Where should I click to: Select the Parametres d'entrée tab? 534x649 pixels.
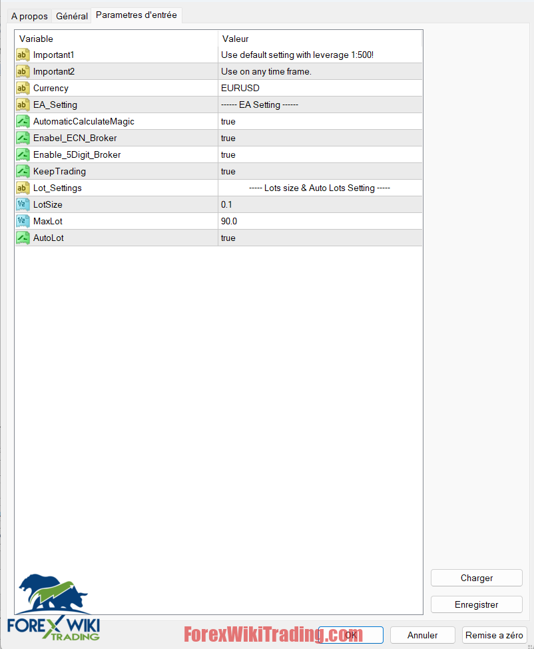coord(136,15)
